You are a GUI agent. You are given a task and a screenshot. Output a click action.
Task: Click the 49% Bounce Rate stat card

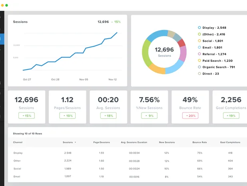[x=190, y=107]
